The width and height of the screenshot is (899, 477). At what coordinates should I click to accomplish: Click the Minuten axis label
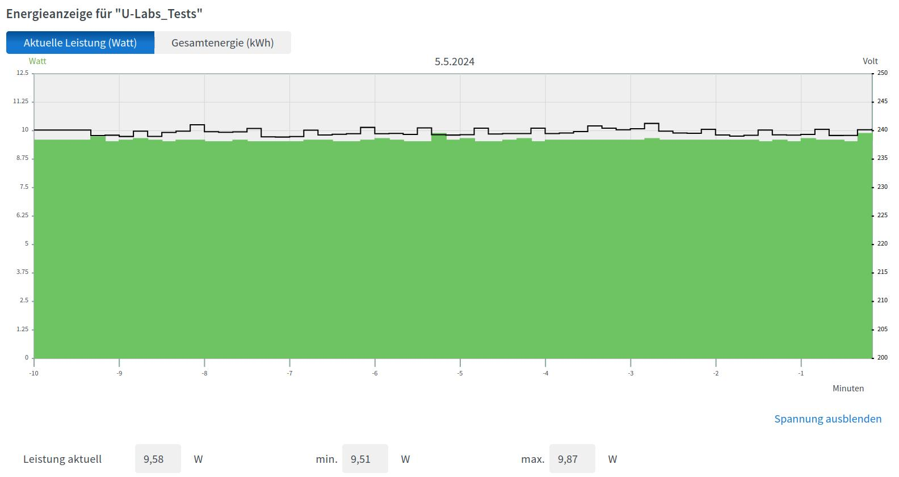click(x=848, y=389)
